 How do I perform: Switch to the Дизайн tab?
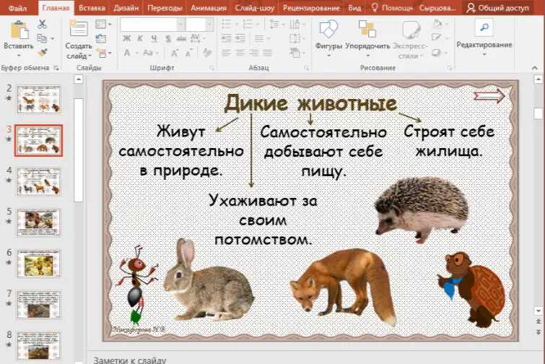click(x=126, y=8)
